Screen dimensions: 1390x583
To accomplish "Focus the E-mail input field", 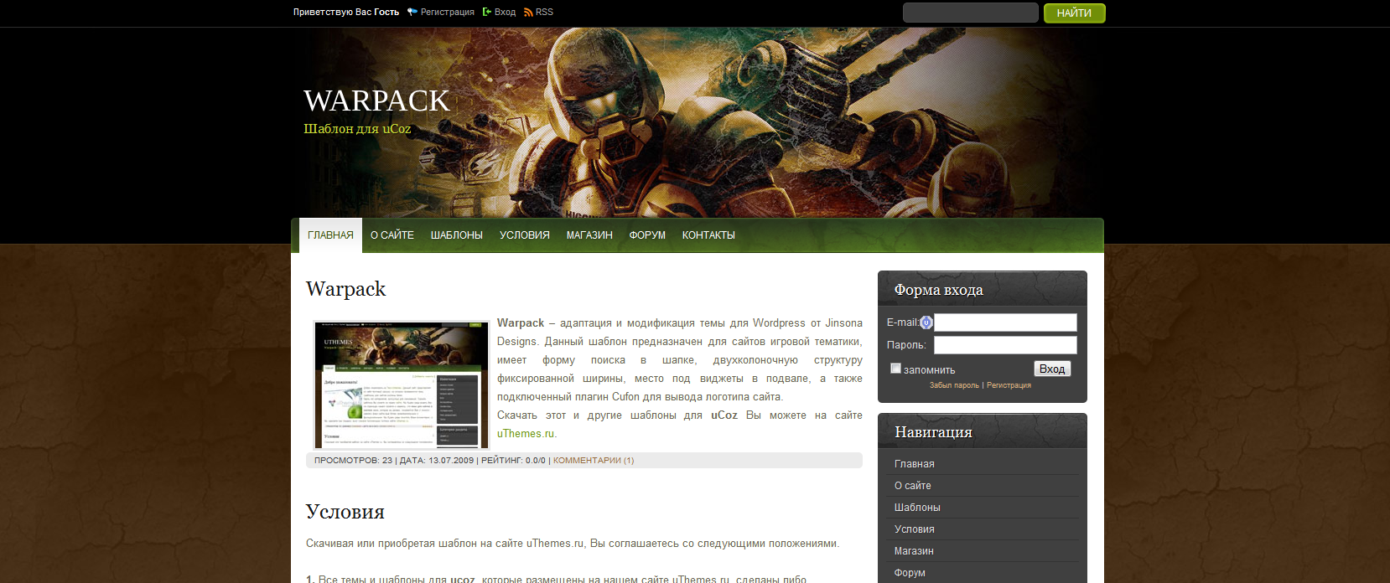I will point(1005,322).
